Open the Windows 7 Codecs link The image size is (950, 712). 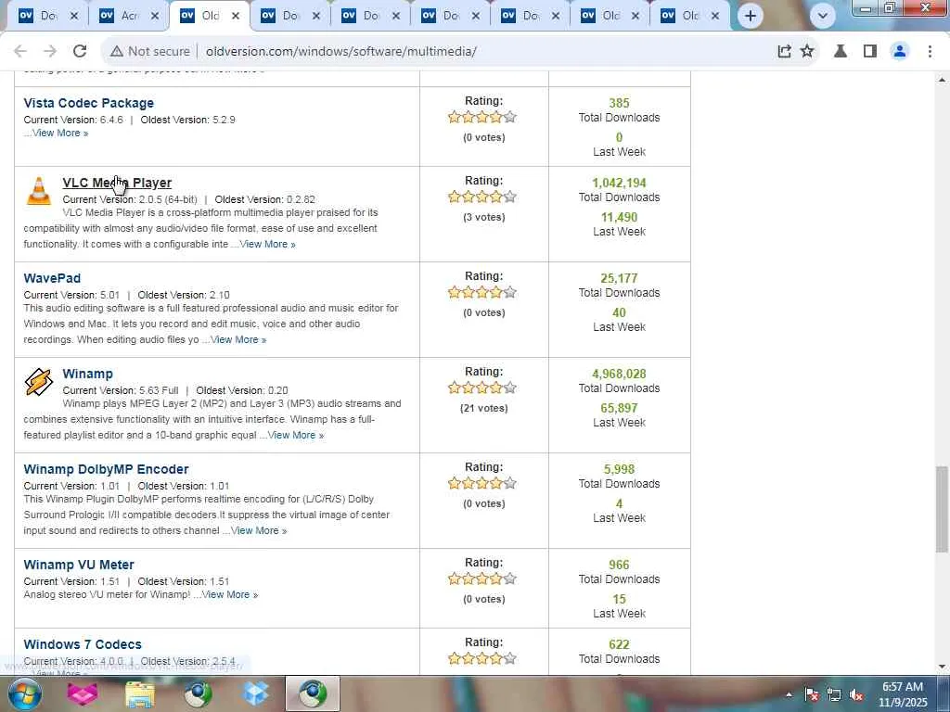(x=83, y=645)
